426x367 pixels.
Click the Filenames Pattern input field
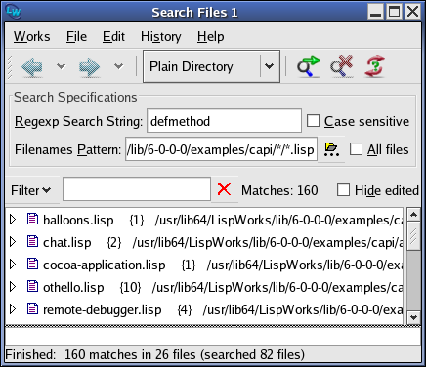pyautogui.click(x=221, y=149)
